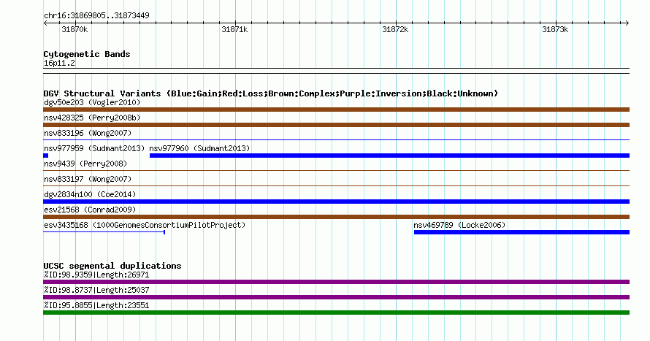Click the 16p11.2 band label
This screenshot has width=650, height=341.
(59, 63)
